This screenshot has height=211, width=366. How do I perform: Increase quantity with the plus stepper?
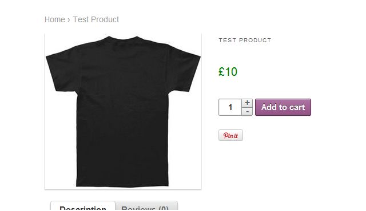tap(247, 103)
